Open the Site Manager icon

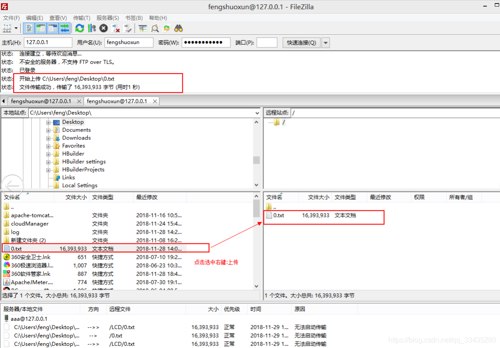pos(7,28)
